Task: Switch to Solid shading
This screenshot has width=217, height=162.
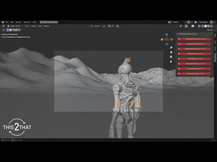Action: (206, 26)
